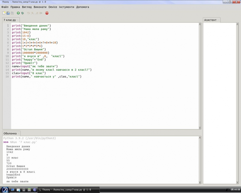Screen dimensions: 241x193
Task: Start debugging with the bug icon
Action: click(23, 13)
